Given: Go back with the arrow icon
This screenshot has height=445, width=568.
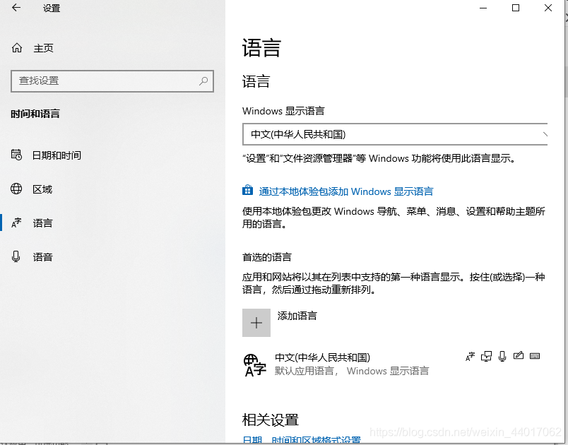Looking at the screenshot, I should pyautogui.click(x=16, y=8).
